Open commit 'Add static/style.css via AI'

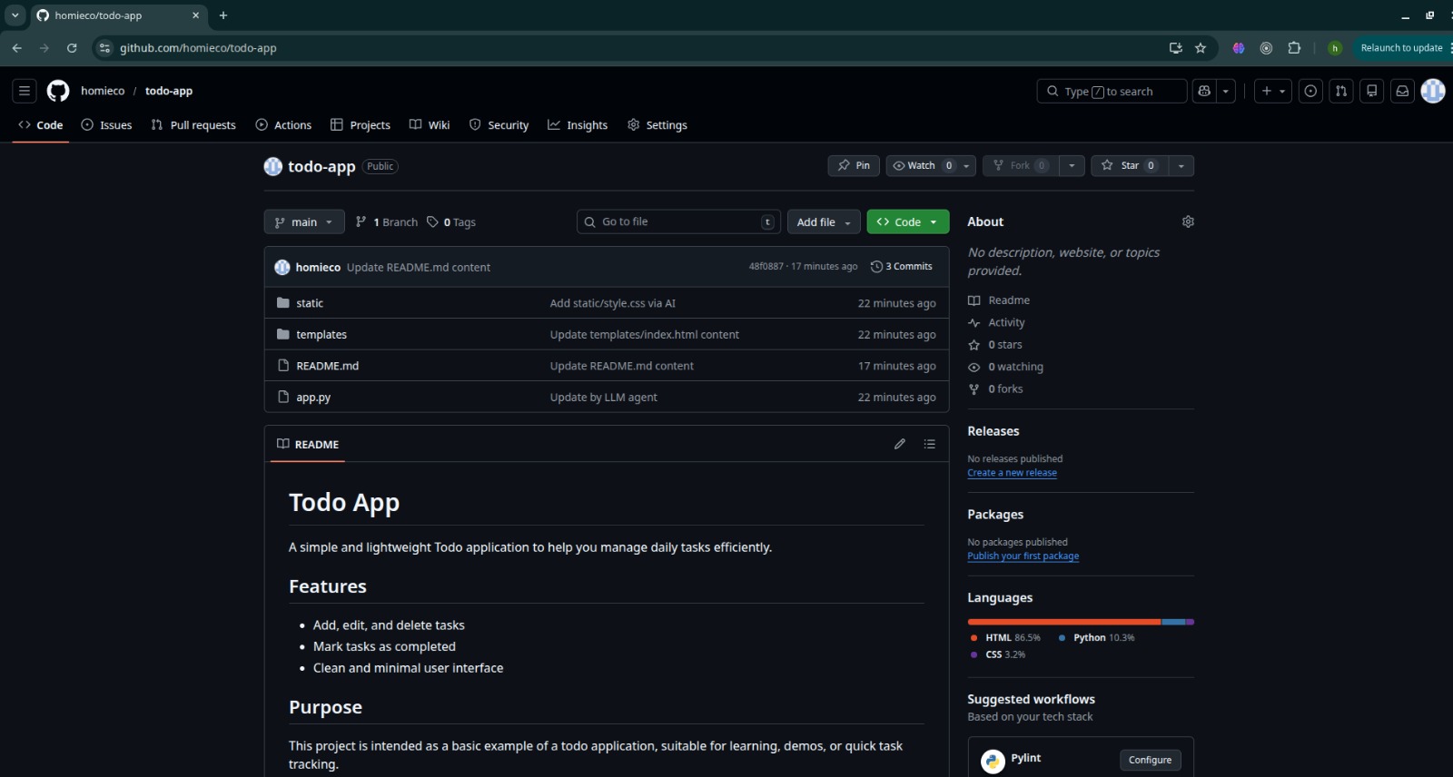[613, 303]
